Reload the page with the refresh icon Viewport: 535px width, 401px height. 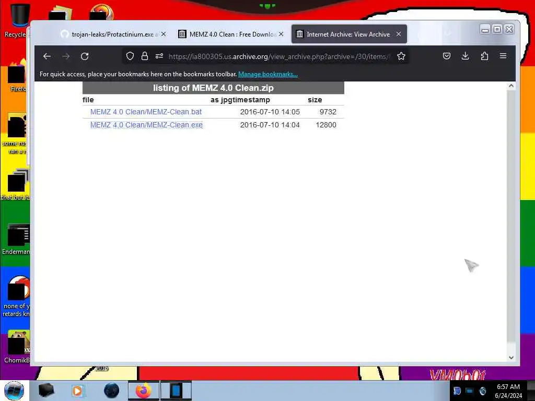point(85,56)
